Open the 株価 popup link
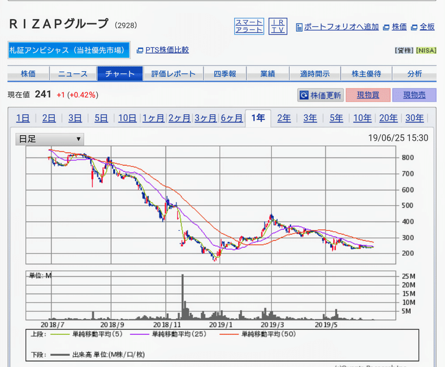Screen dimensions: 445x367 click(399, 27)
